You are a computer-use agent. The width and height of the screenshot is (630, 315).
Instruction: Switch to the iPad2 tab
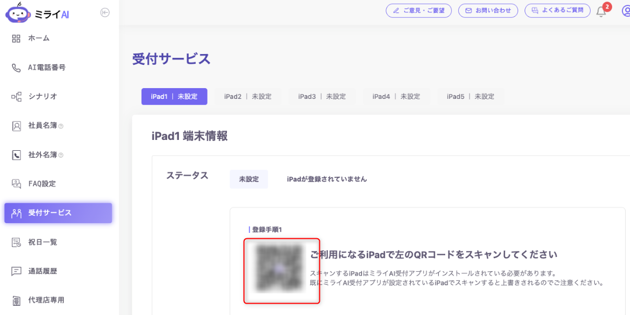point(247,97)
